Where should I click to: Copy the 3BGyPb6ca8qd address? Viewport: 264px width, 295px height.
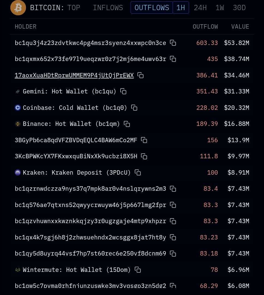(x=144, y=140)
